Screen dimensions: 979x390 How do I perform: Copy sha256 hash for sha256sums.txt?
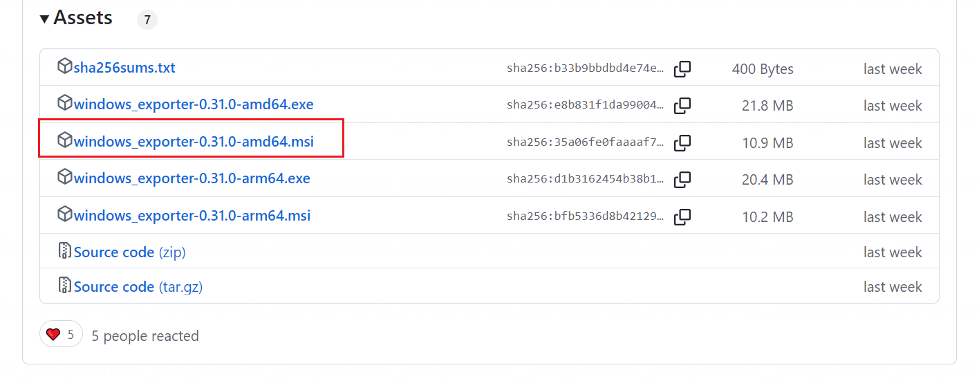click(682, 69)
